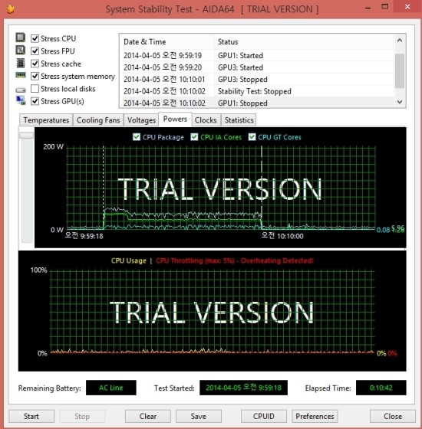Select the 'GPU3: Stopped' log row

tap(257, 80)
